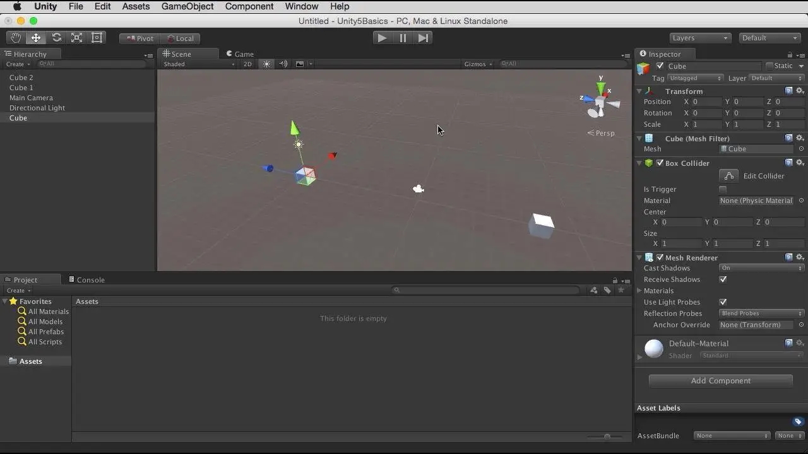
Task: Click Search by Label icon in Project
Action: coord(607,290)
